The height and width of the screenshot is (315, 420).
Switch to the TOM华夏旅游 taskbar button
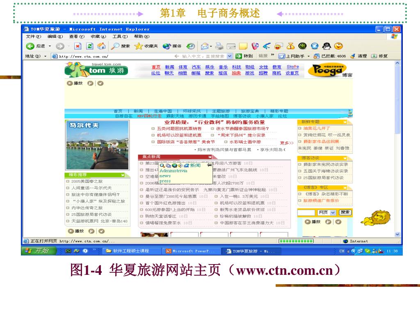pos(251,251)
